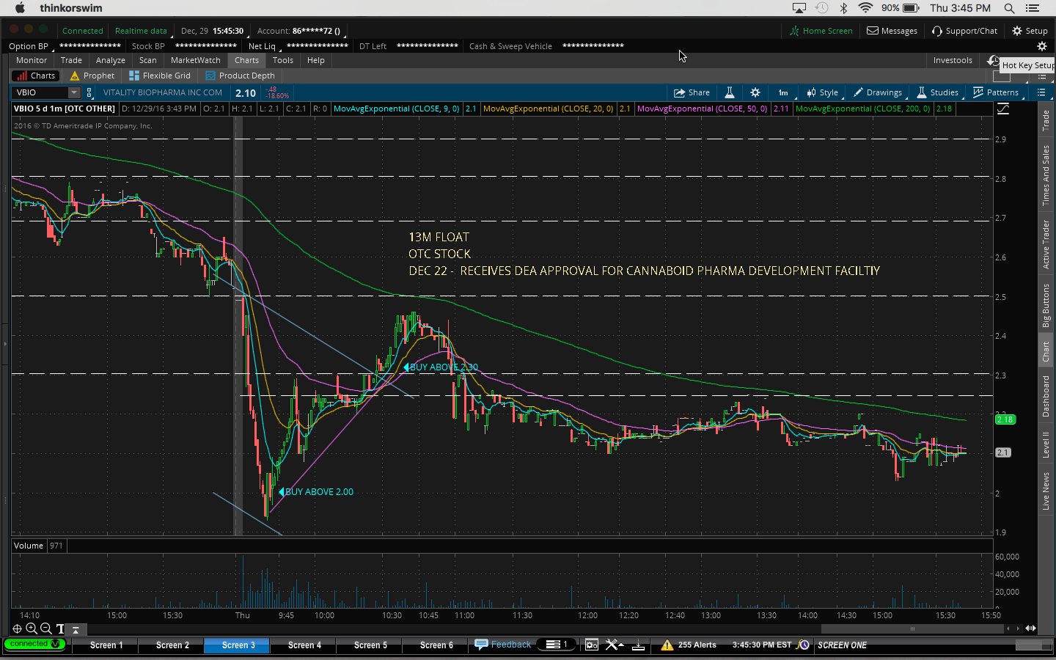This screenshot has height=660, width=1056.
Task: Open the MarketWatch tab
Action: (196, 60)
